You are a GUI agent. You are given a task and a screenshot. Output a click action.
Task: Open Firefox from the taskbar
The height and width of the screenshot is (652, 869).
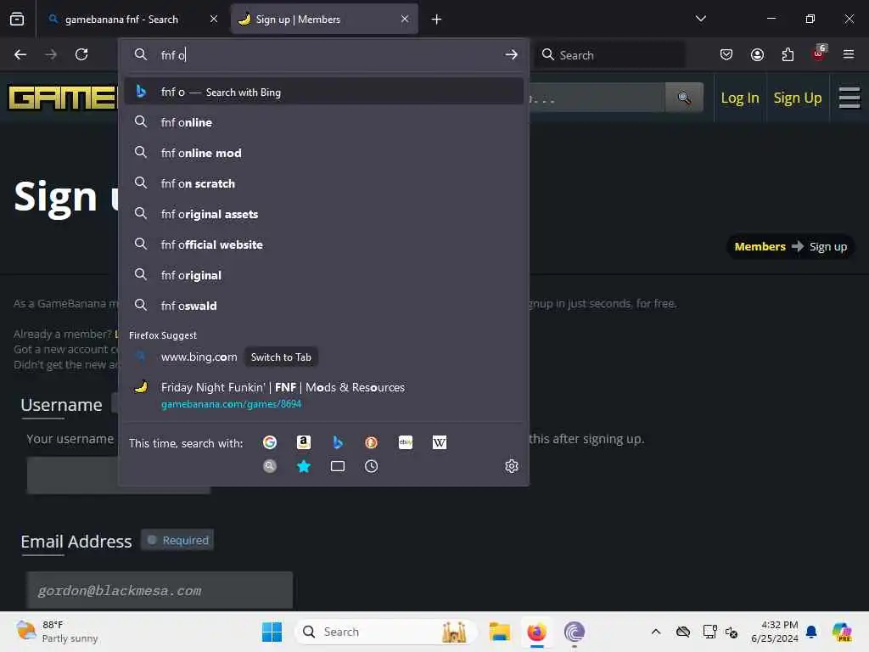pos(536,632)
